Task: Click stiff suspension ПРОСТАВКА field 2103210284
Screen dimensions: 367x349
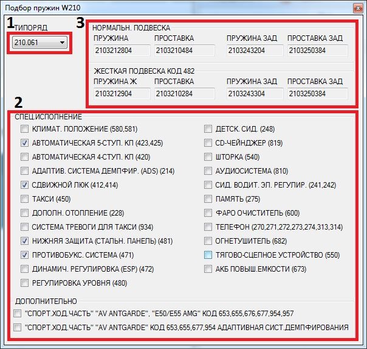Action: coord(185,94)
